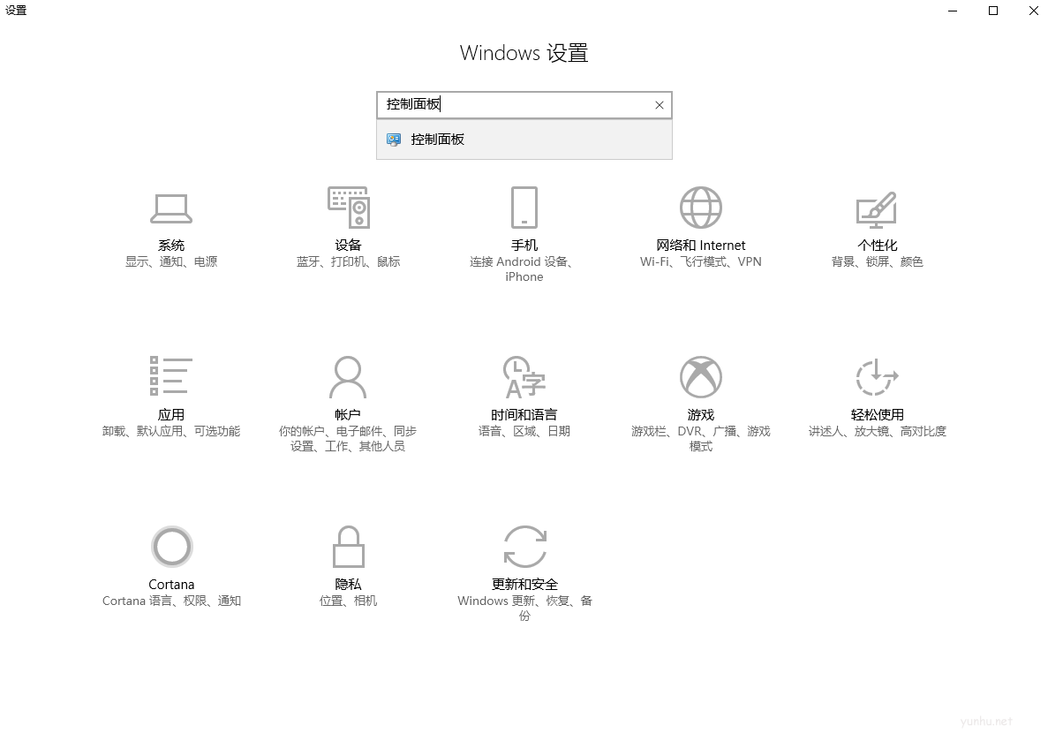
Task: Open the 设备 settings for 蓝牙 and 打印机
Action: (348, 230)
